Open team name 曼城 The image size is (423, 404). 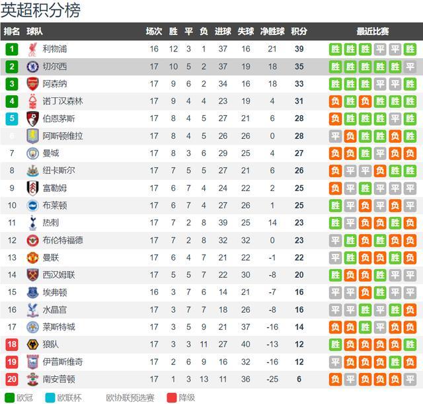click(x=50, y=153)
